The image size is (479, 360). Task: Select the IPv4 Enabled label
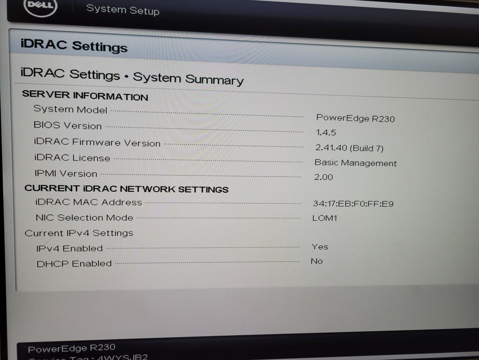pos(69,248)
